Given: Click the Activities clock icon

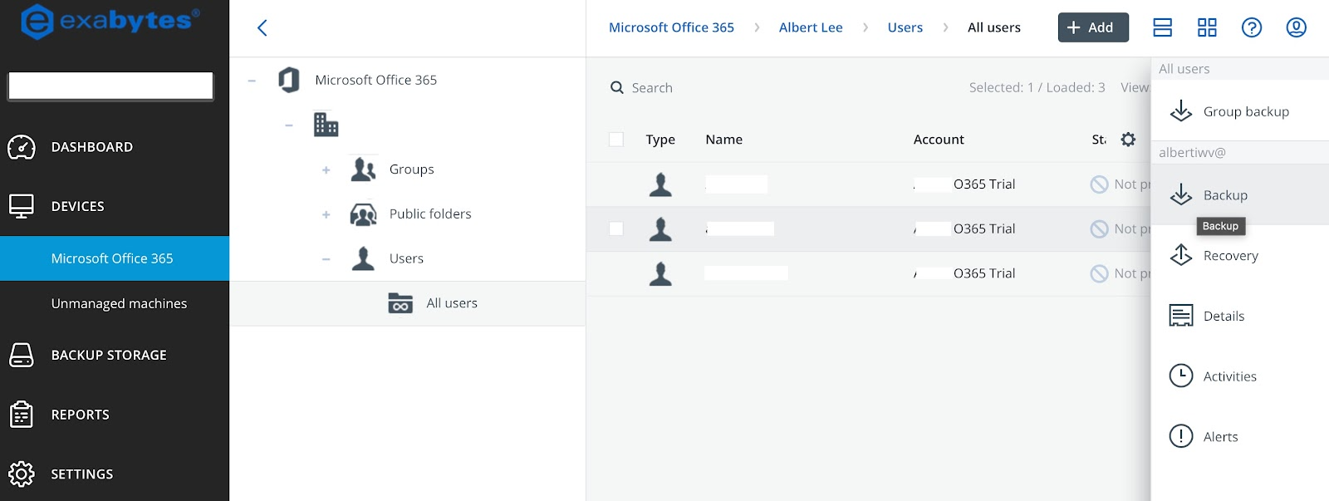Looking at the screenshot, I should [1181, 376].
